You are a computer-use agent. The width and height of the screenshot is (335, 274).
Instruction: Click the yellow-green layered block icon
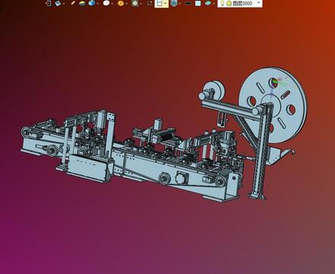81,3
